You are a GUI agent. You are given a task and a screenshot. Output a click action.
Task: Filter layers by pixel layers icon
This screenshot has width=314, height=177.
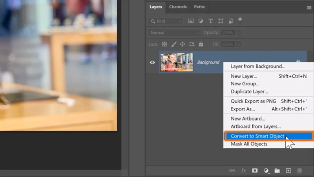click(x=191, y=21)
